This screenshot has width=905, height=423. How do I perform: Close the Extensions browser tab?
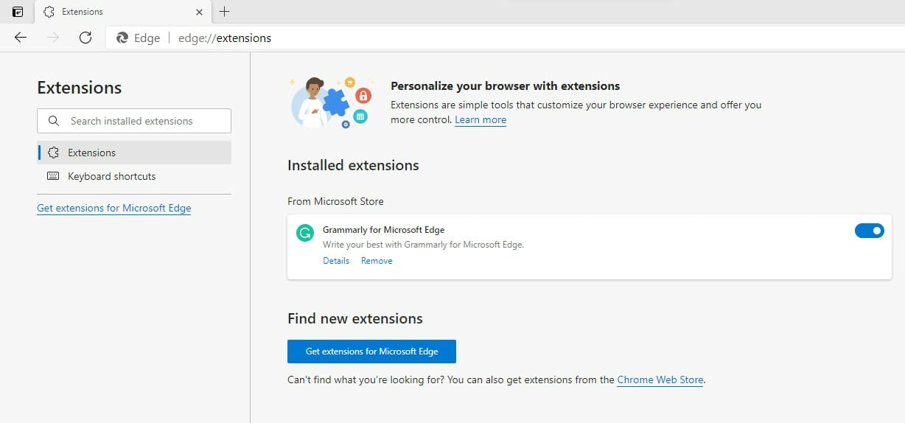(x=200, y=12)
